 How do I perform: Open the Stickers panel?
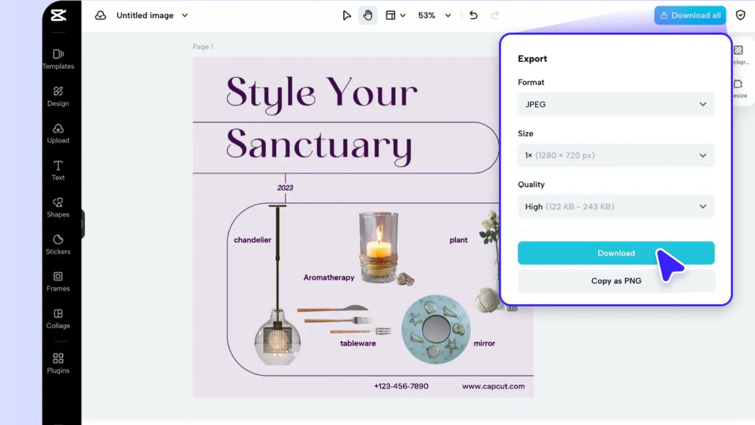click(x=58, y=244)
